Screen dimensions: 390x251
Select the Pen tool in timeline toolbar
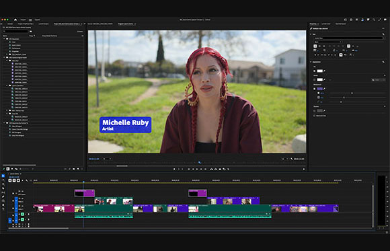[x=3, y=196]
